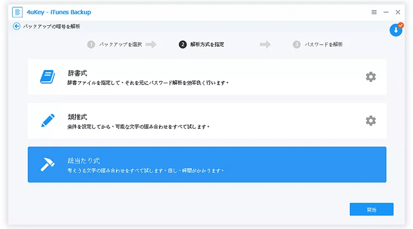Click the blue download update icon
The height and width of the screenshot is (229, 413).
pos(396,30)
